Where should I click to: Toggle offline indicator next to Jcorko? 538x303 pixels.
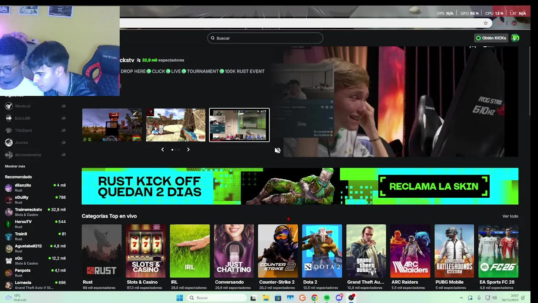pyautogui.click(x=63, y=143)
